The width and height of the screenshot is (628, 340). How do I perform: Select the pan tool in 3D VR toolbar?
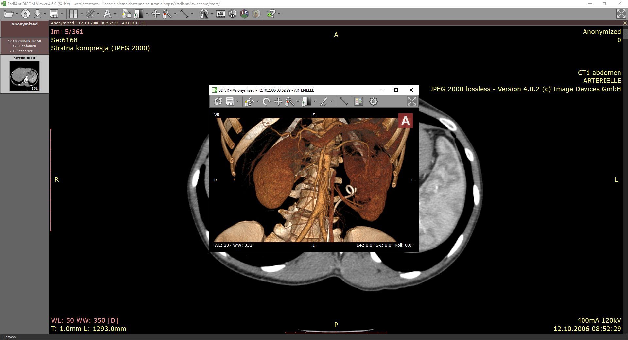278,102
